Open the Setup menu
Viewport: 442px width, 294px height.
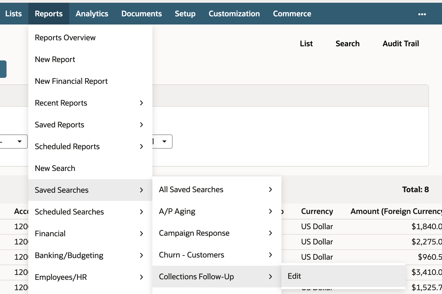(185, 14)
